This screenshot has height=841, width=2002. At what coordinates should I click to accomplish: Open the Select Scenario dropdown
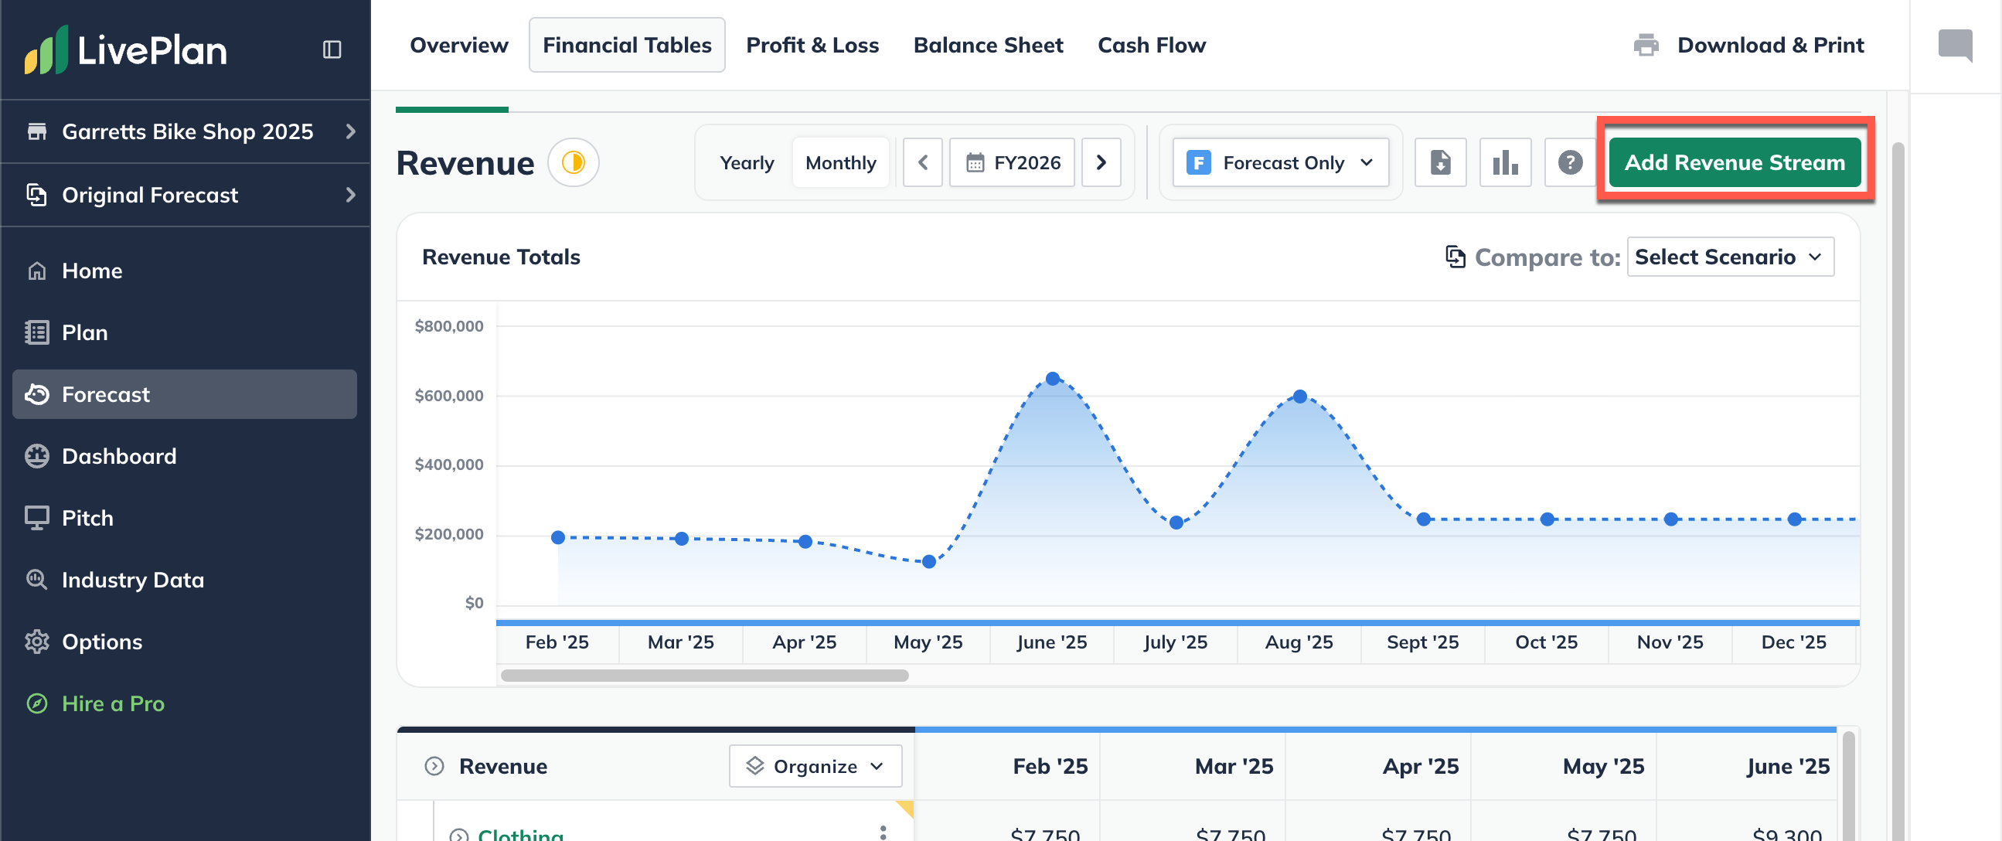pyautogui.click(x=1729, y=257)
